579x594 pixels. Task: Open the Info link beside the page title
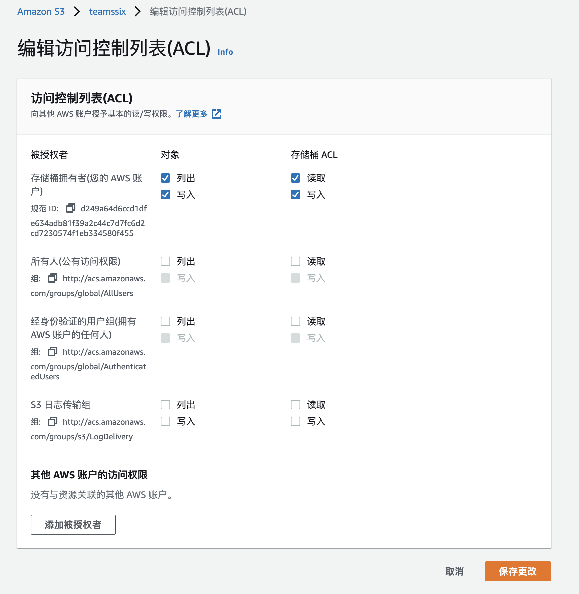tap(225, 52)
